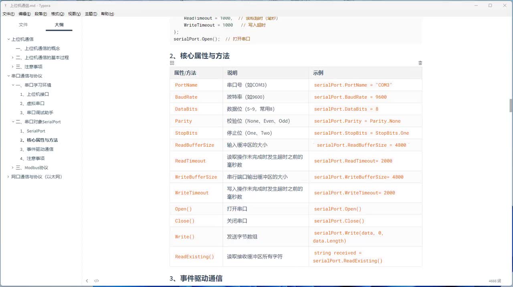Image resolution: width=513 pixels, height=287 pixels.
Task: Click the 说明 table header
Action: point(266,73)
